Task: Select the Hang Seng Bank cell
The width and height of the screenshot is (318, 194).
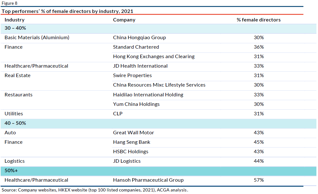Action: tap(131, 142)
